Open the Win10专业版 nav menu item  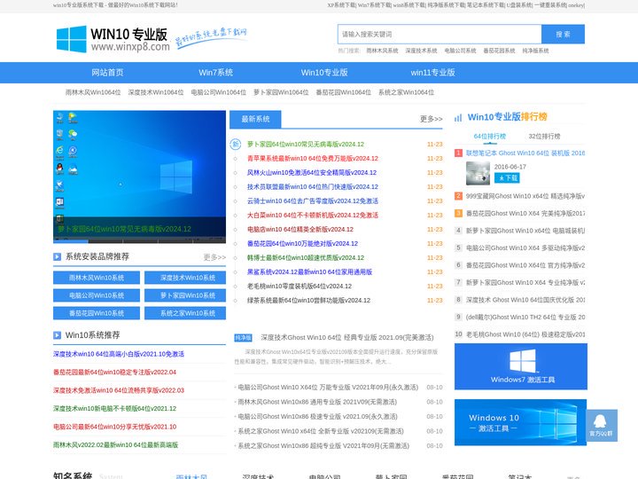[324, 73]
